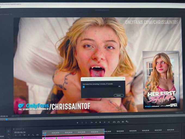This screenshot has height=139, width=185.
Task: Toggle the Captions track options icon
Action: [x=37, y=135]
